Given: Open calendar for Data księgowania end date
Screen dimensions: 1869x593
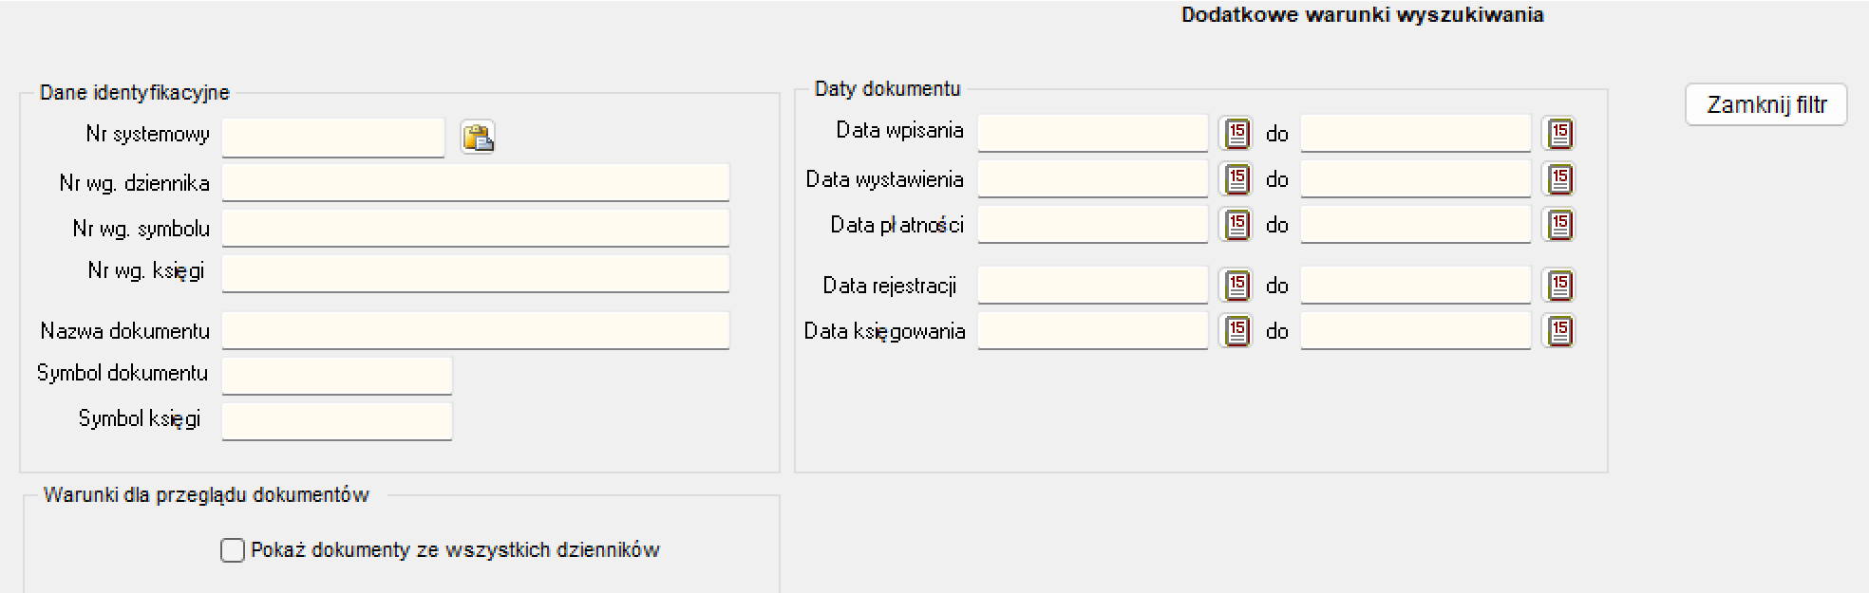Looking at the screenshot, I should click(1558, 331).
